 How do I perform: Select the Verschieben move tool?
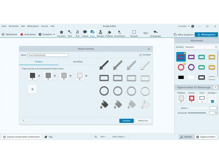(120, 33)
